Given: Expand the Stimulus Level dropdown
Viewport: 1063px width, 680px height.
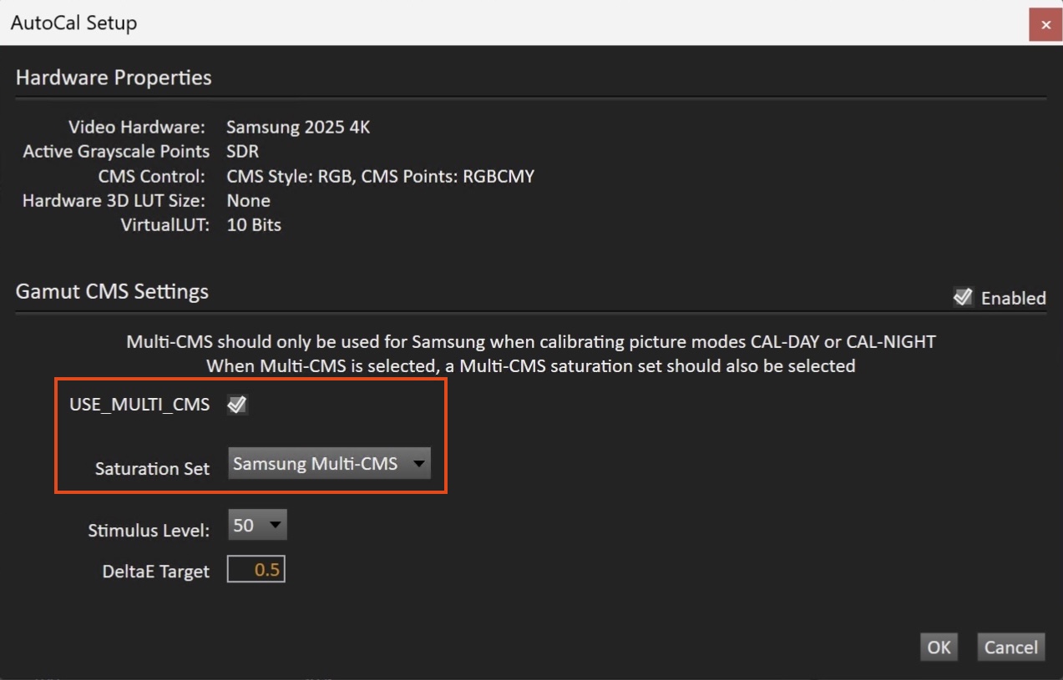Looking at the screenshot, I should coord(257,526).
